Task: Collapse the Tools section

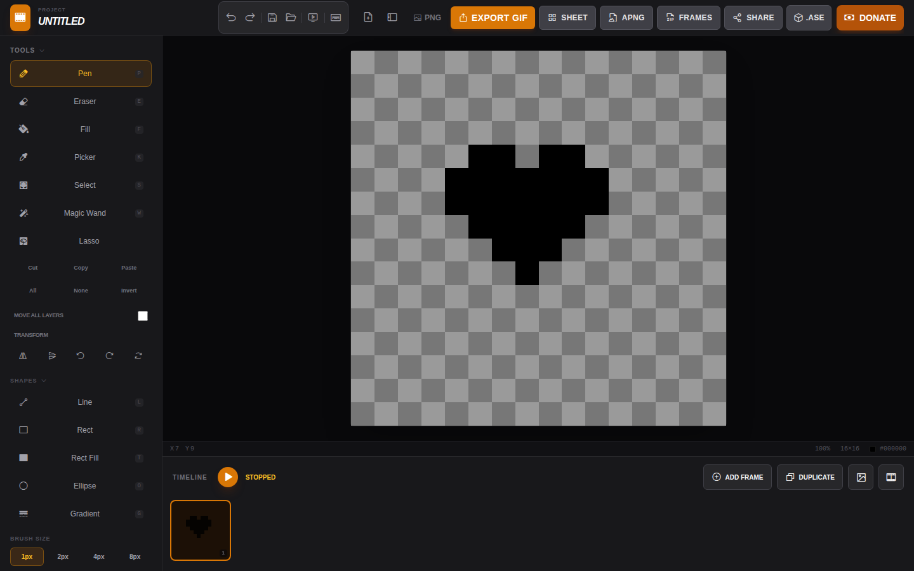Action: pos(27,50)
